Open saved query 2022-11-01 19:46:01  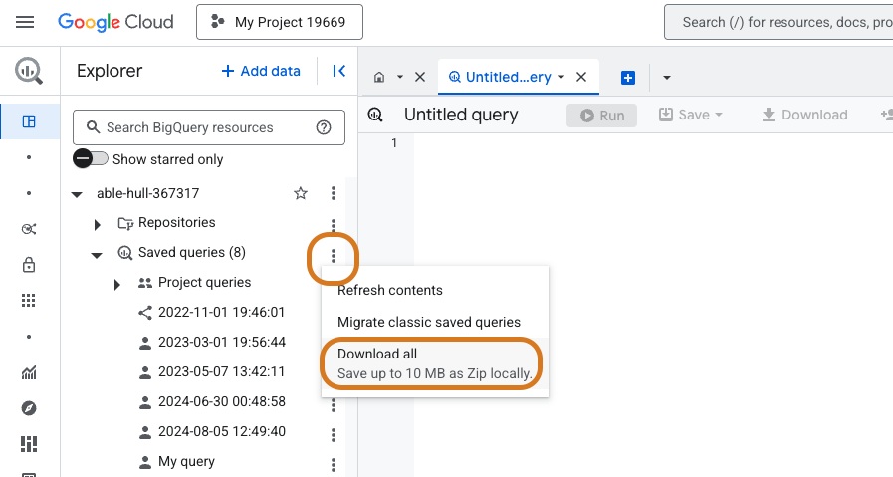click(x=221, y=313)
